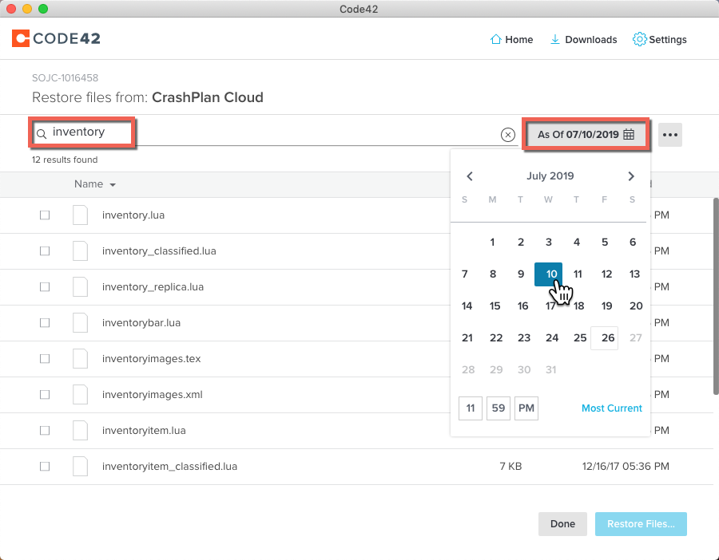
Task: Click the Done button
Action: 562,524
